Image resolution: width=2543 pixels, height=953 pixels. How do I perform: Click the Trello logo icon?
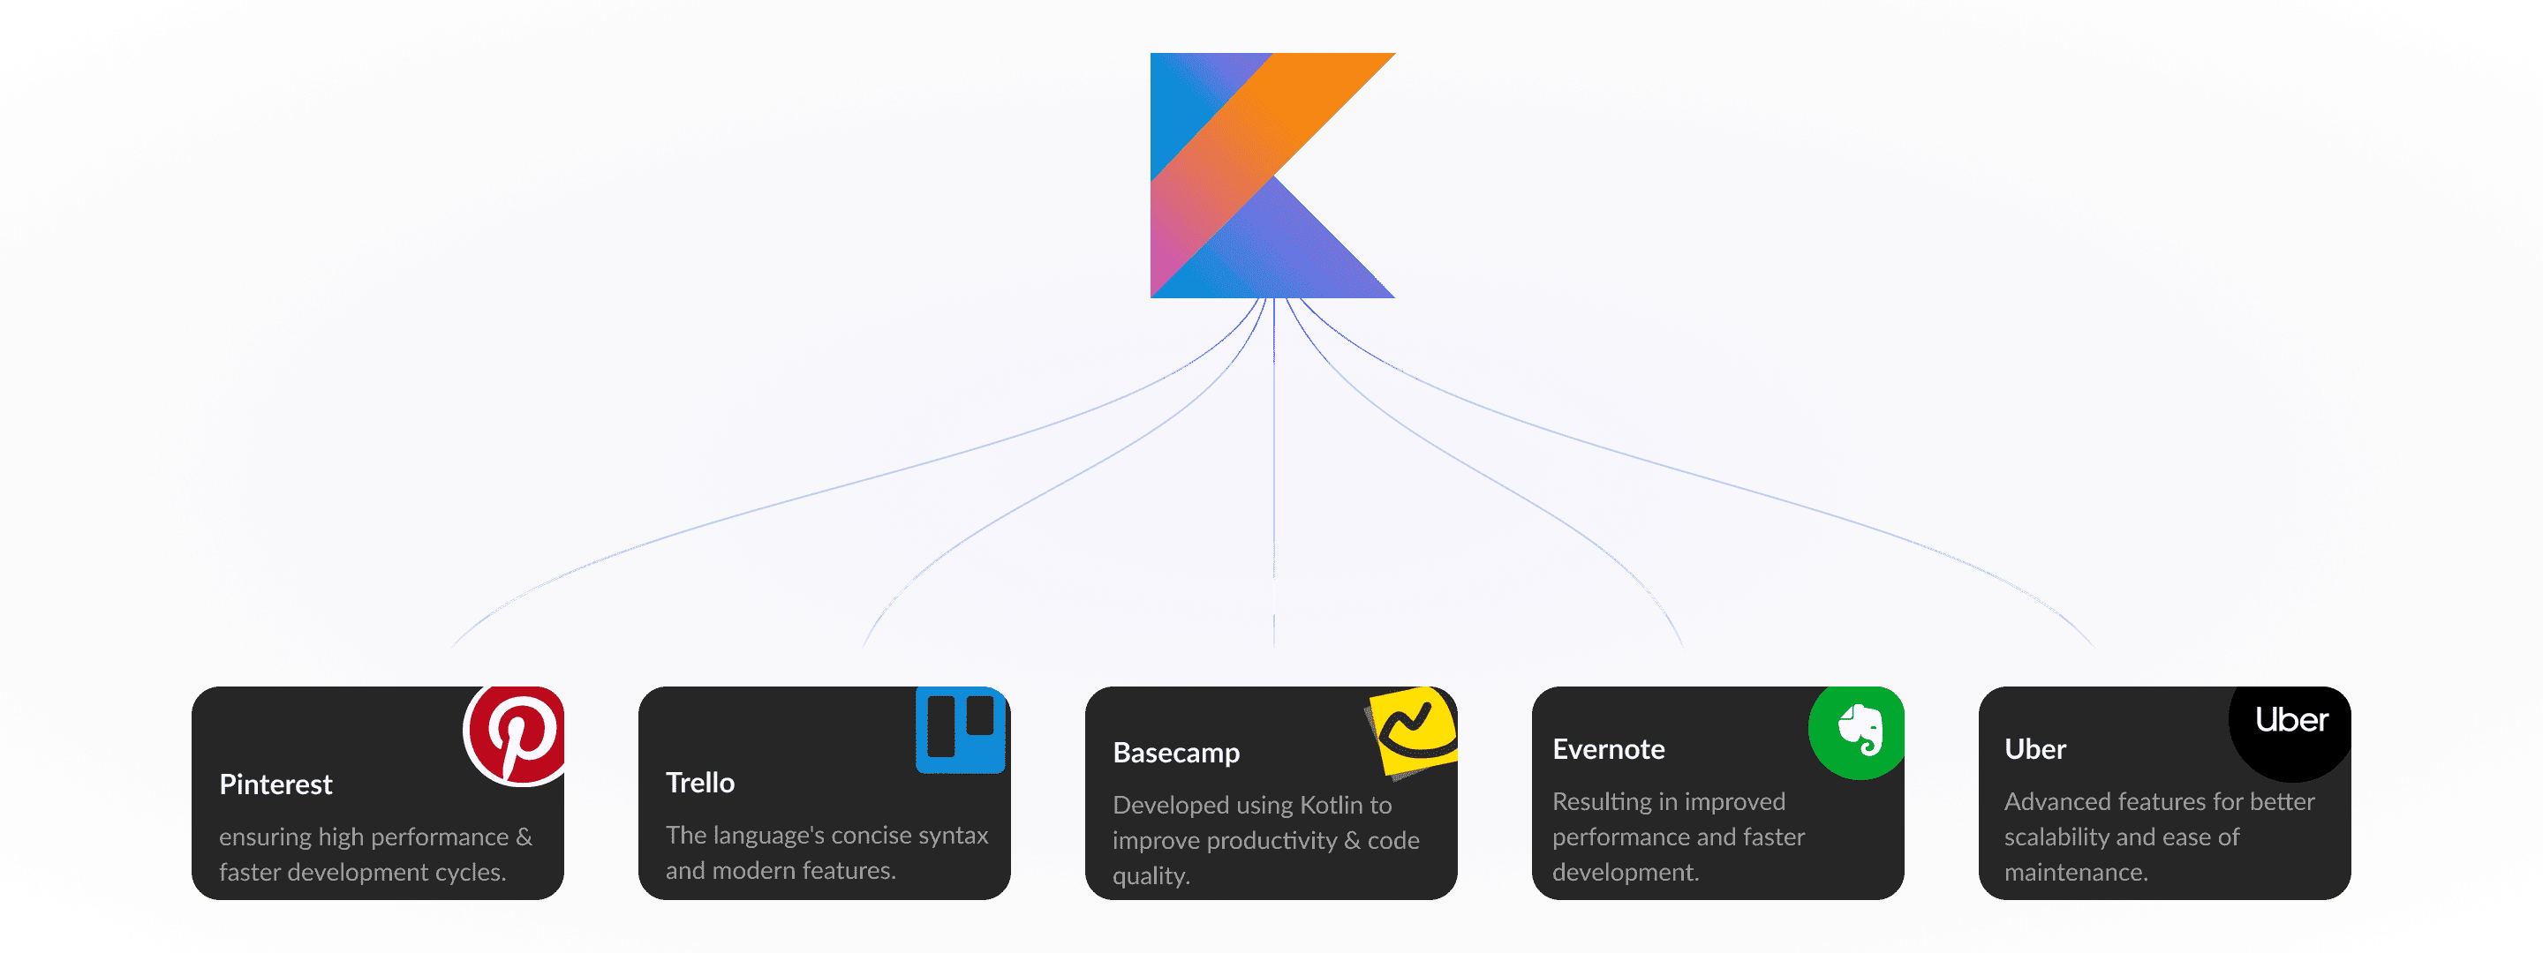960,730
